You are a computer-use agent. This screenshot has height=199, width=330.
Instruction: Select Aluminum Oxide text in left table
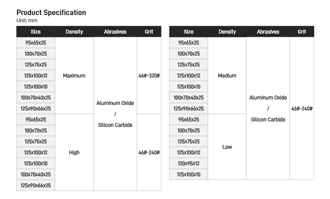tap(115, 103)
